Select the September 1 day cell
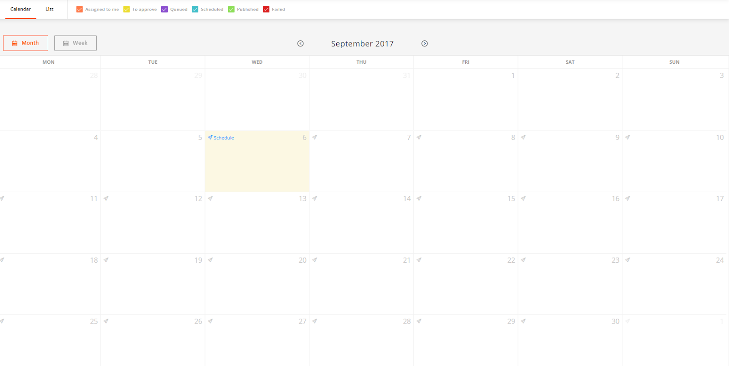The height and width of the screenshot is (366, 729). tap(466, 100)
